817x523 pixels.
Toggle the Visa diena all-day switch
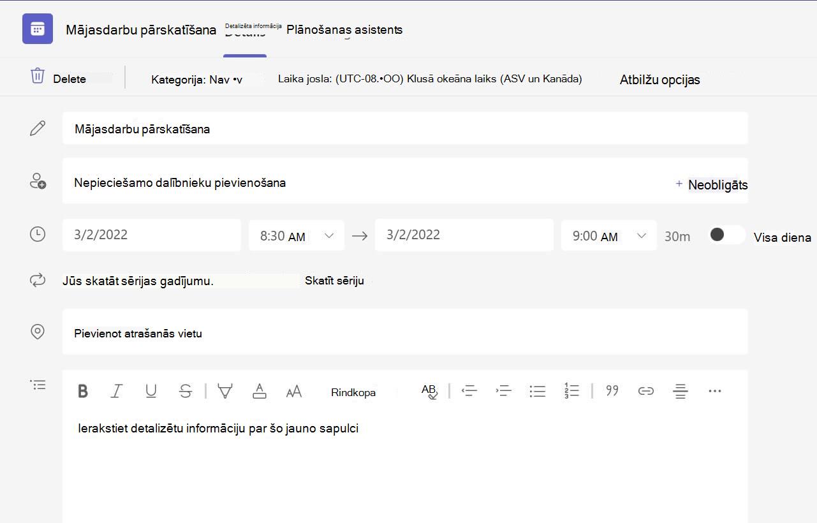(727, 235)
